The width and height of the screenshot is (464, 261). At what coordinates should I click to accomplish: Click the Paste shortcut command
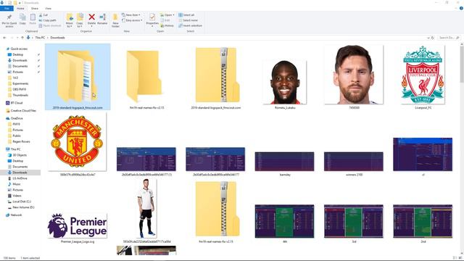click(50, 25)
